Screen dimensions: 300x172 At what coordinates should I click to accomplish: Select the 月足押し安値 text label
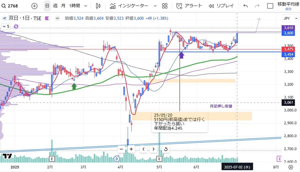point(221,106)
